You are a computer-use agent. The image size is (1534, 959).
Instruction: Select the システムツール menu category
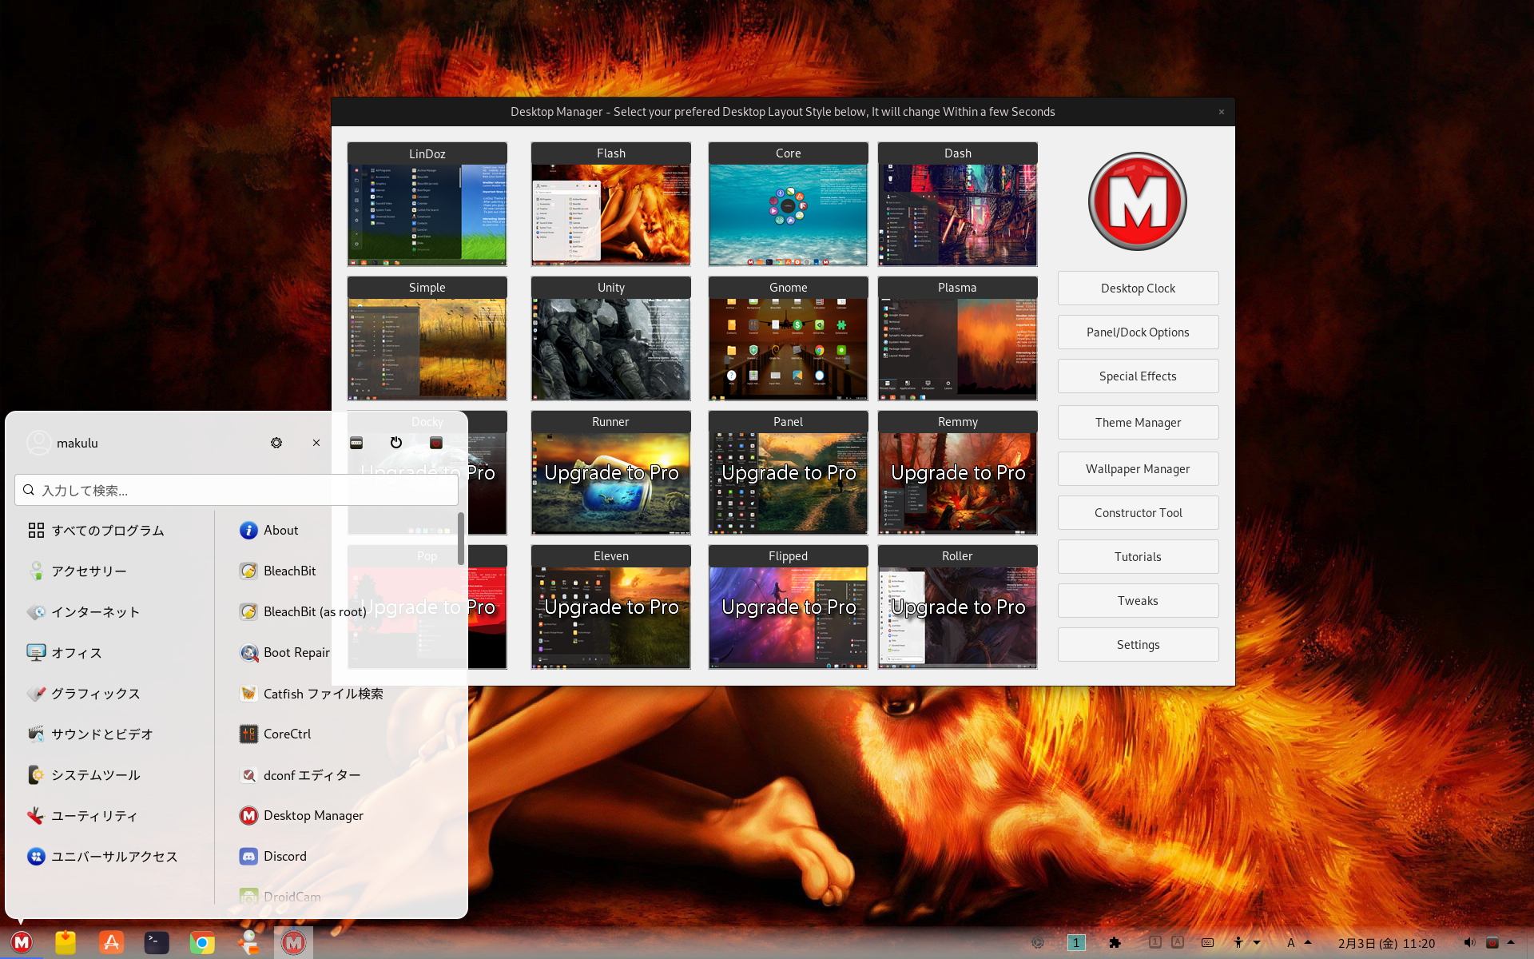(x=96, y=775)
